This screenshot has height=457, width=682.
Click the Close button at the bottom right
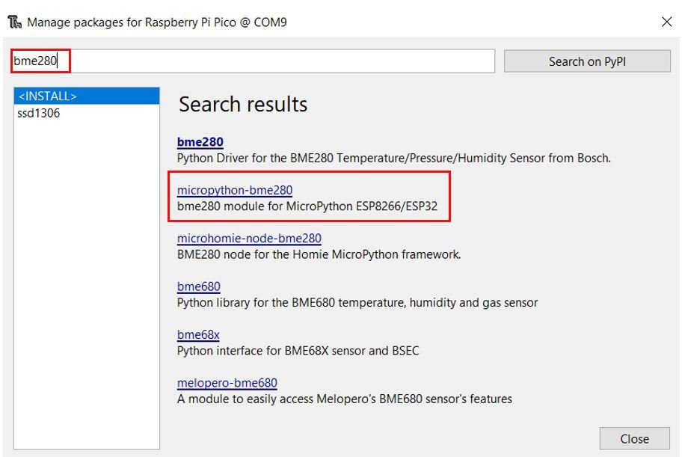point(635,438)
